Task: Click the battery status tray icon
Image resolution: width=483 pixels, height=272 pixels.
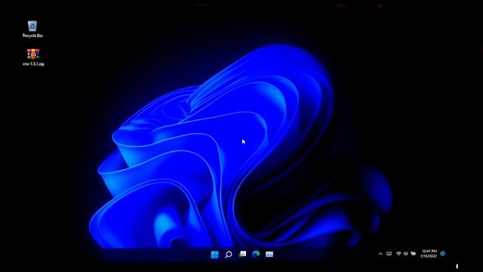Action: [x=414, y=254]
